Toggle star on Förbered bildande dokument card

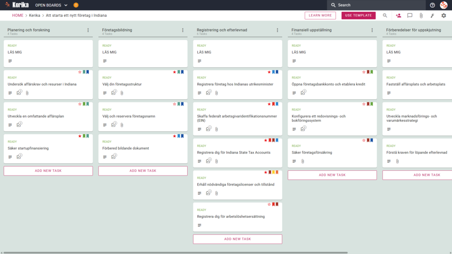point(174,136)
